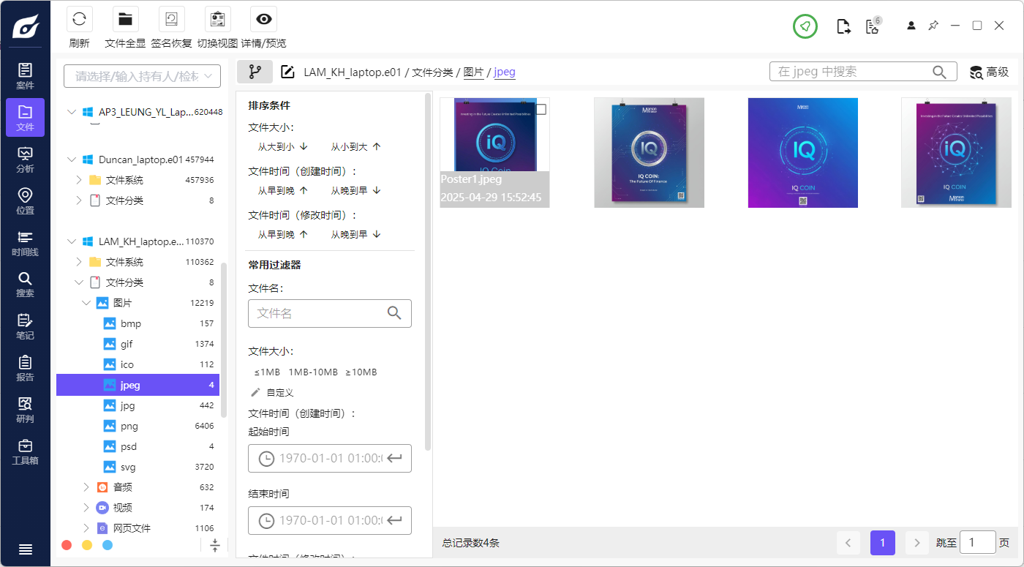Click the collapse tree icon at panel bottom
The width and height of the screenshot is (1024, 567).
point(215,545)
